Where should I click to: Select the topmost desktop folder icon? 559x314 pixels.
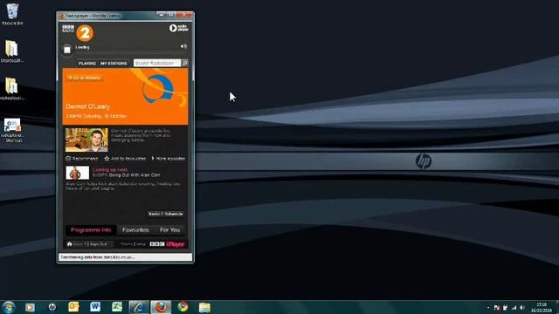(11, 51)
